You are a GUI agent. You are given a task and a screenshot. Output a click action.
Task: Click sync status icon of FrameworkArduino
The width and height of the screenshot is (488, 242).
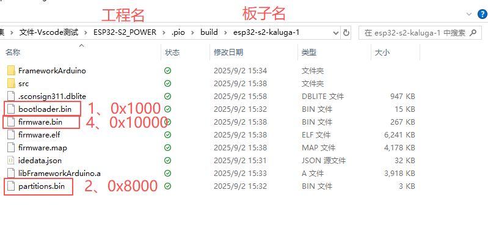pyautogui.click(x=167, y=71)
